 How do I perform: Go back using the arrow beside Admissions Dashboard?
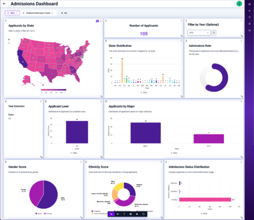(x=4, y=4)
